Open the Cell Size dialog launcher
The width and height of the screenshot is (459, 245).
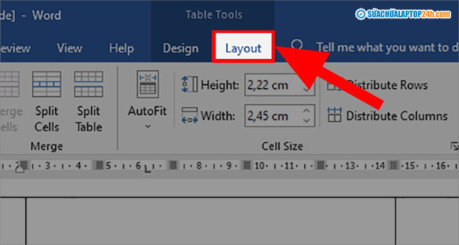pos(454,146)
